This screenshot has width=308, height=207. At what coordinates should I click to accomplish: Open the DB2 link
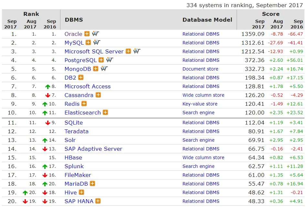pyautogui.click(x=70, y=78)
